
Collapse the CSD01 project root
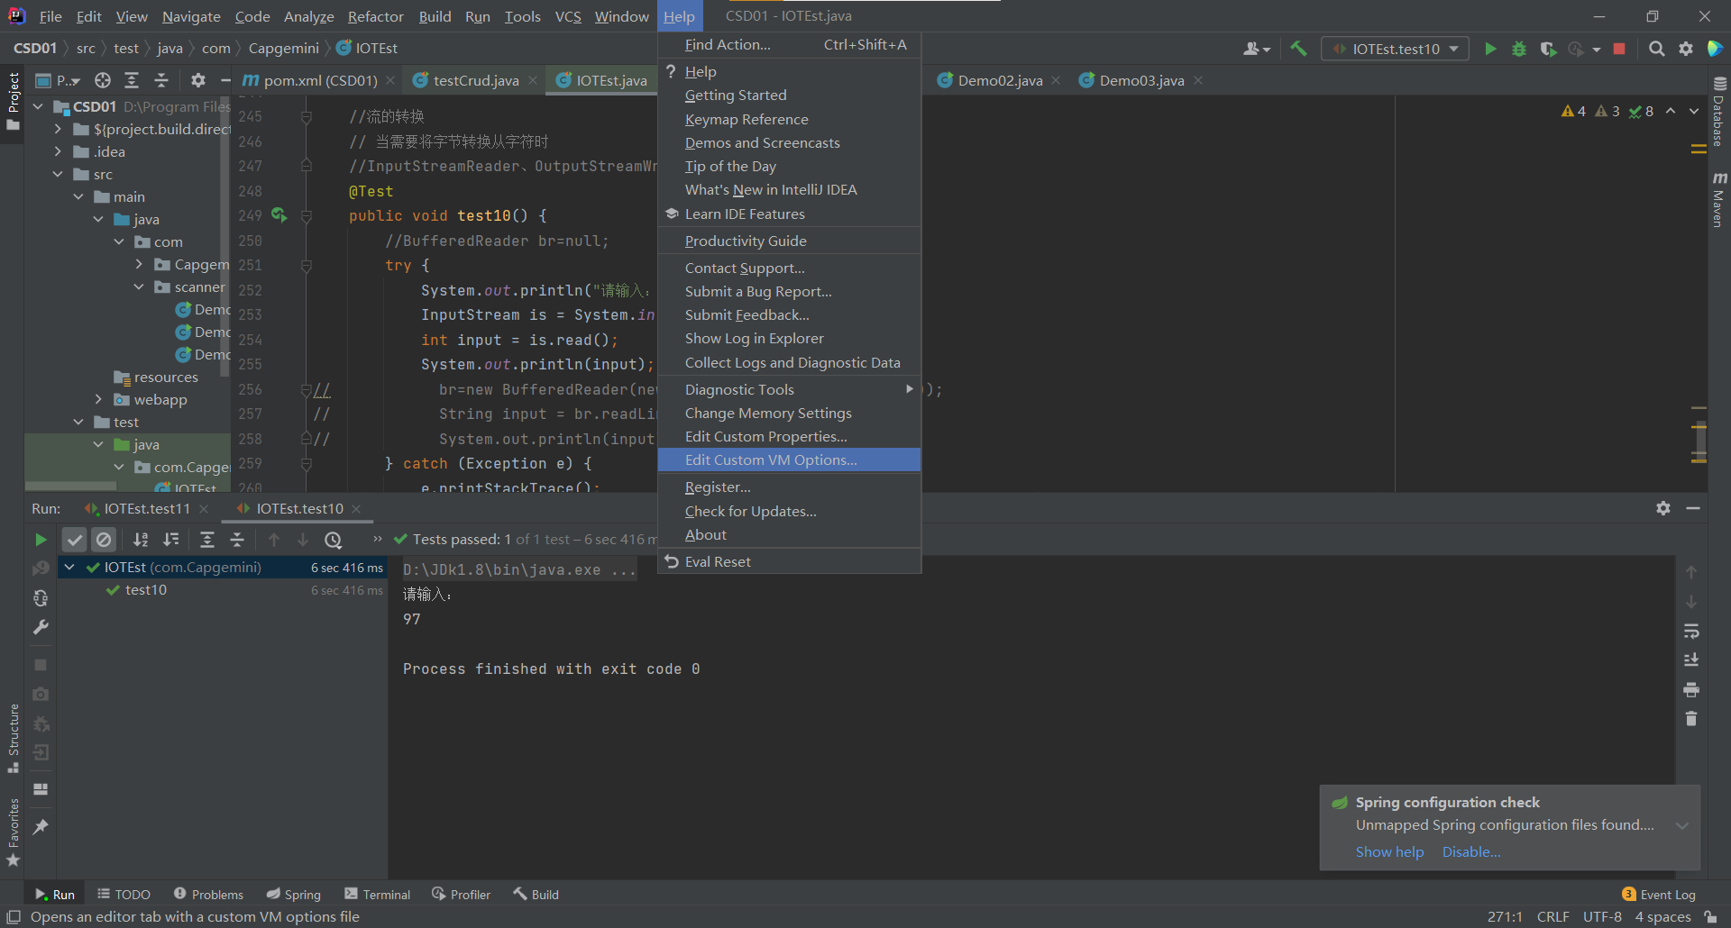point(38,106)
